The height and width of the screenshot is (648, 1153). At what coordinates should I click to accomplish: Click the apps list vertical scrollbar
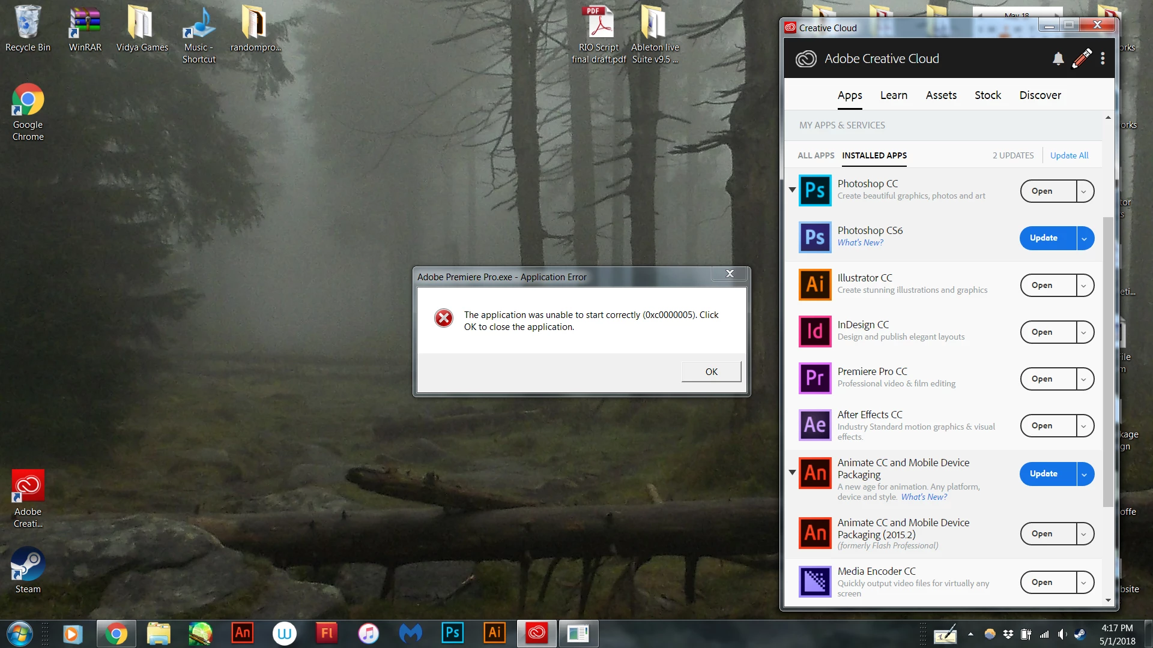pyautogui.click(x=1108, y=360)
